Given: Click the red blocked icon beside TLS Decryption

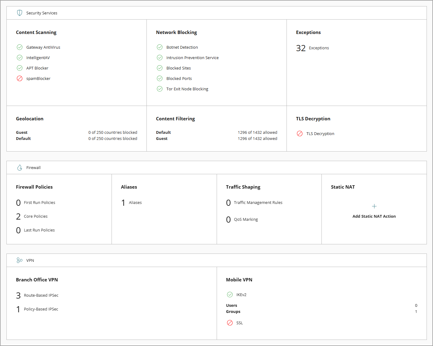Looking at the screenshot, I should click(300, 134).
